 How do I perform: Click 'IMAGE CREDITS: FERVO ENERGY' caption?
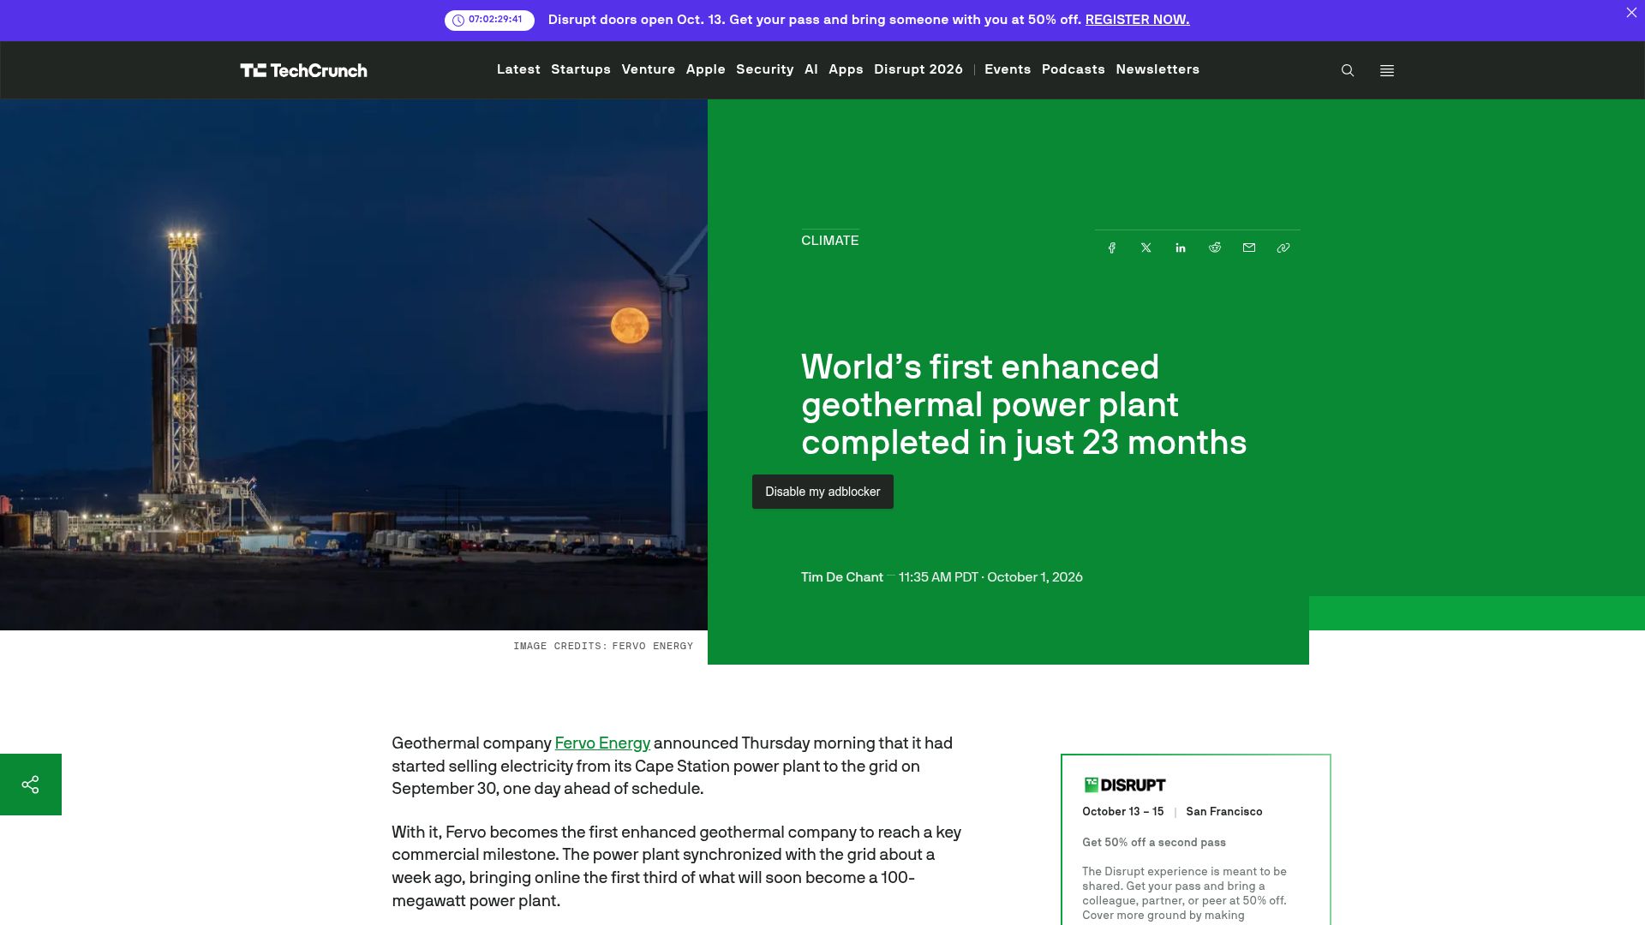[603, 646]
